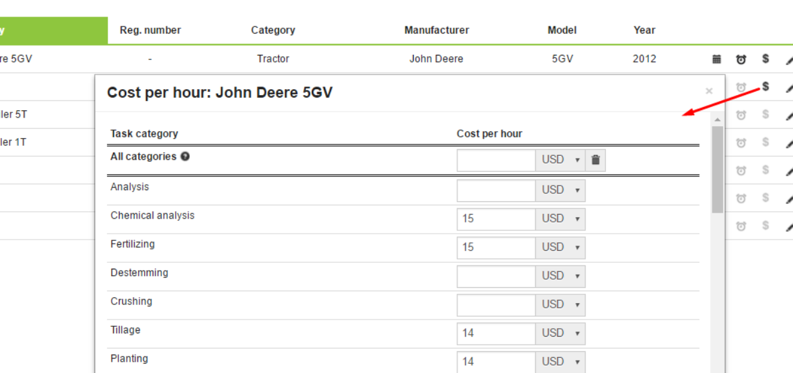
Task: Click alarm clock icon in John Deere 5GV row
Action: (x=741, y=59)
